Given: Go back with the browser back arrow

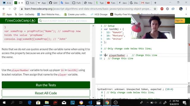Looking at the screenshot, I should 4,9.
